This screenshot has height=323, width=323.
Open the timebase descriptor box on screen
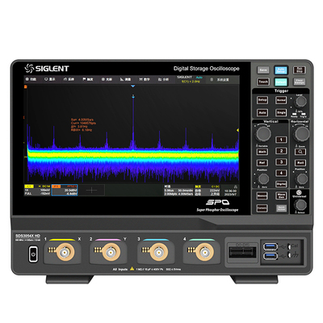pyautogui.click(x=179, y=190)
